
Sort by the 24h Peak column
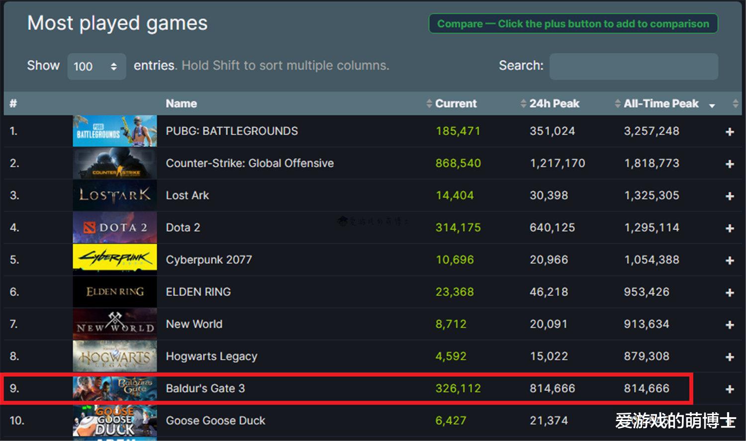(x=554, y=103)
